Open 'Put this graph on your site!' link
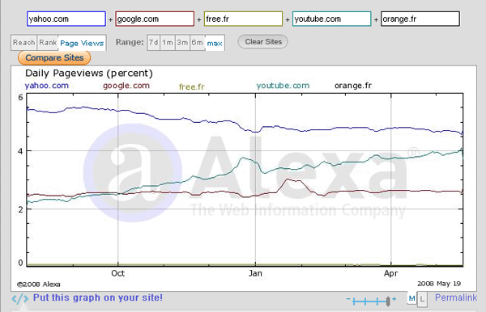 tap(98, 297)
